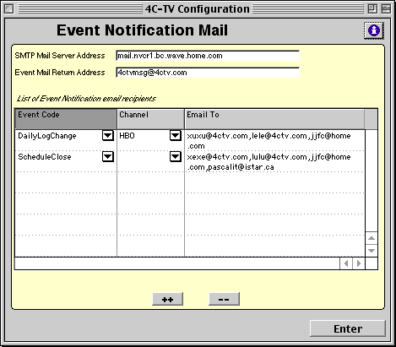Click the table's scroll right arrow

[359, 263]
